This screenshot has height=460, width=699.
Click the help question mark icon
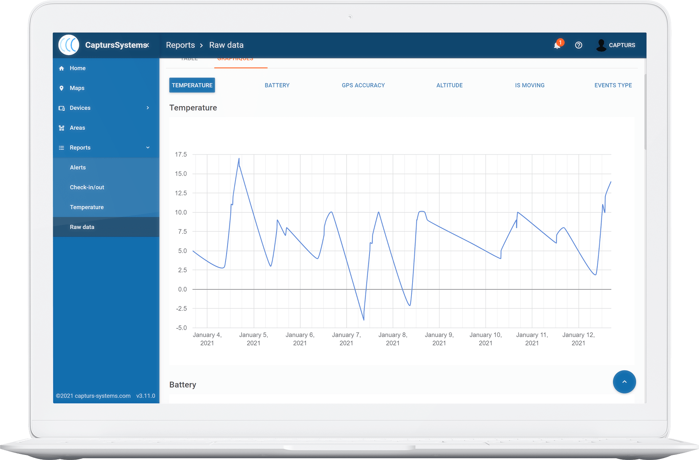[x=578, y=45]
